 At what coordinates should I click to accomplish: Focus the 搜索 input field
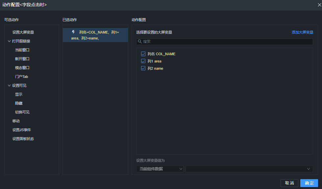(x=224, y=42)
